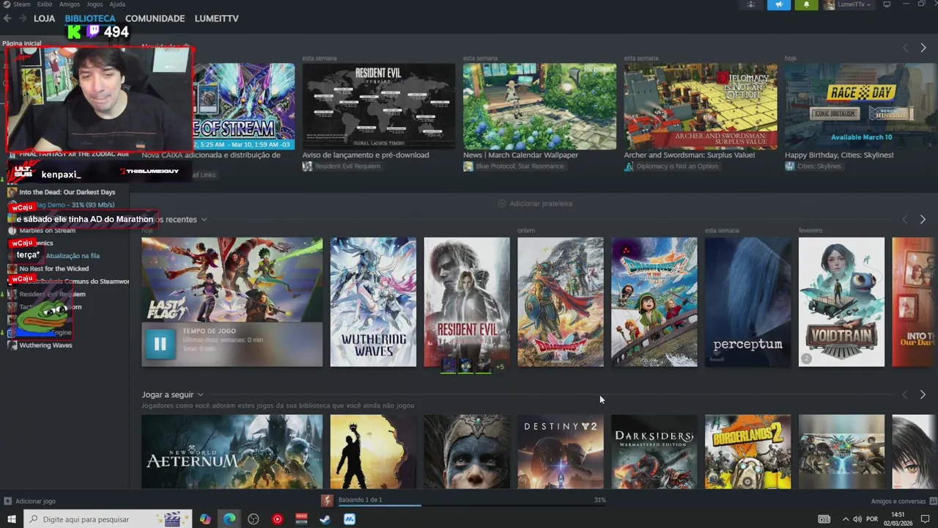Open the taskbar clock showing 14:51
The height and width of the screenshot is (528, 938).
point(898,519)
